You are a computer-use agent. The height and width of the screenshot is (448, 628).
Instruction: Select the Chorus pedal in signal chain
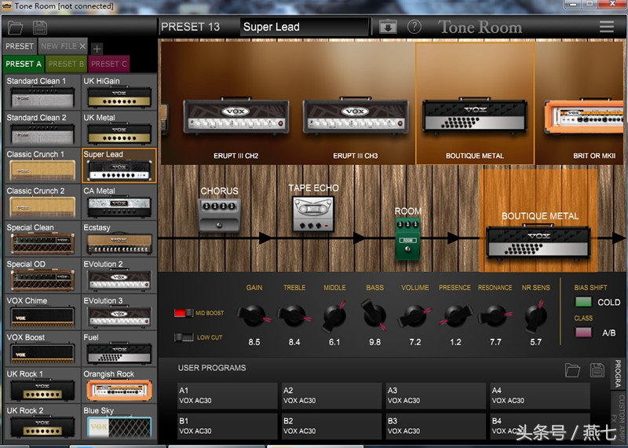pos(220,215)
